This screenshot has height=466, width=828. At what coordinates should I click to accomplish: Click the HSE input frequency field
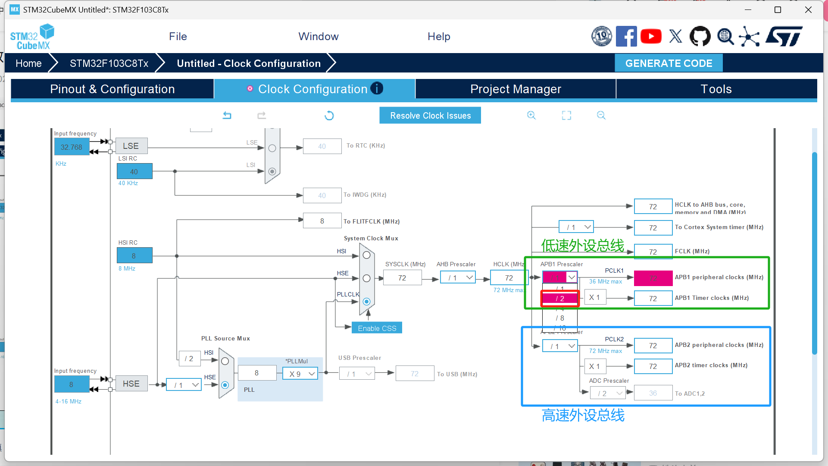point(72,384)
